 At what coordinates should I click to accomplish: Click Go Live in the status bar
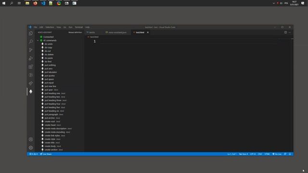(277, 154)
